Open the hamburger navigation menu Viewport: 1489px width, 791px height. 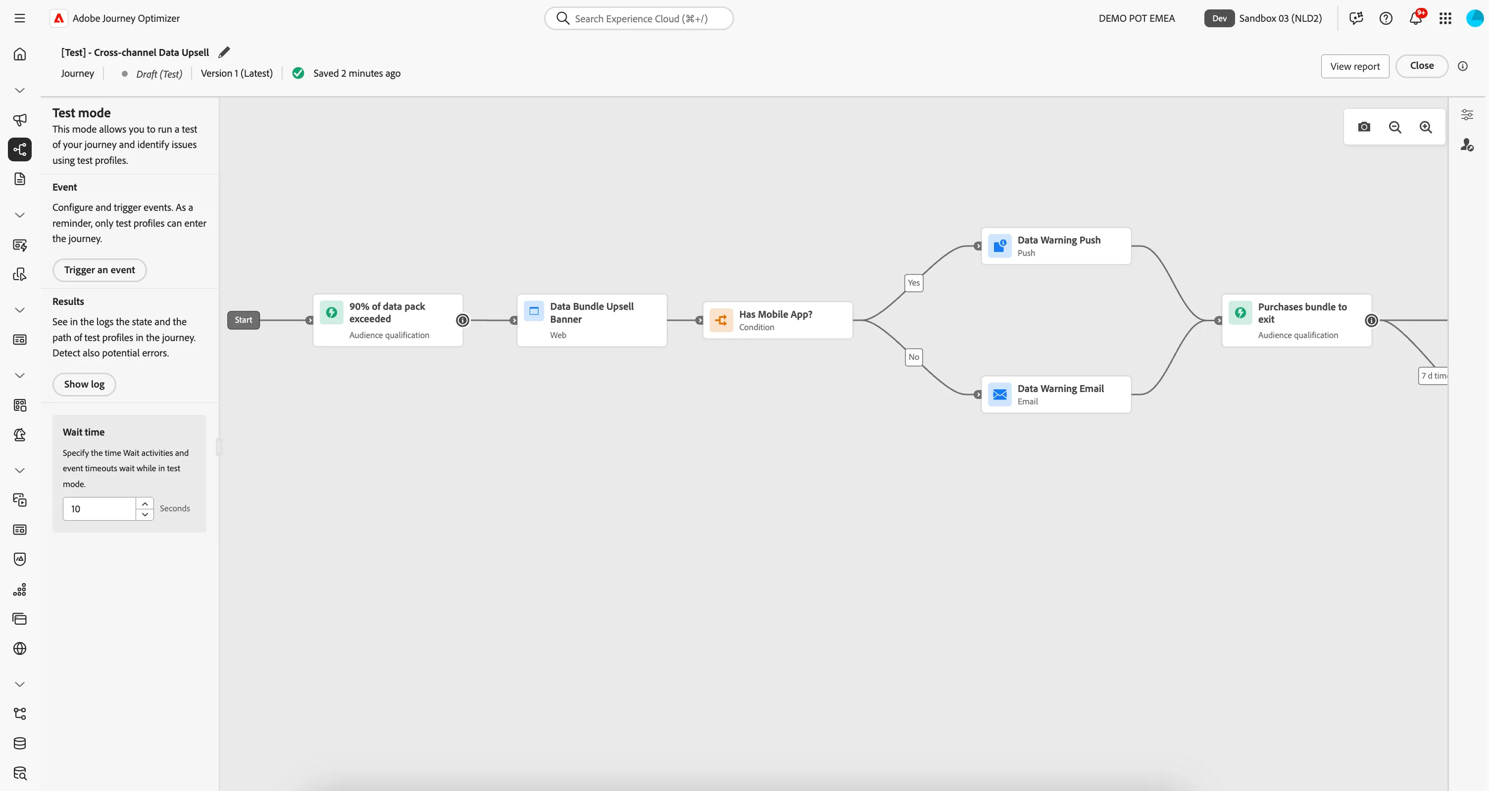pyautogui.click(x=20, y=18)
